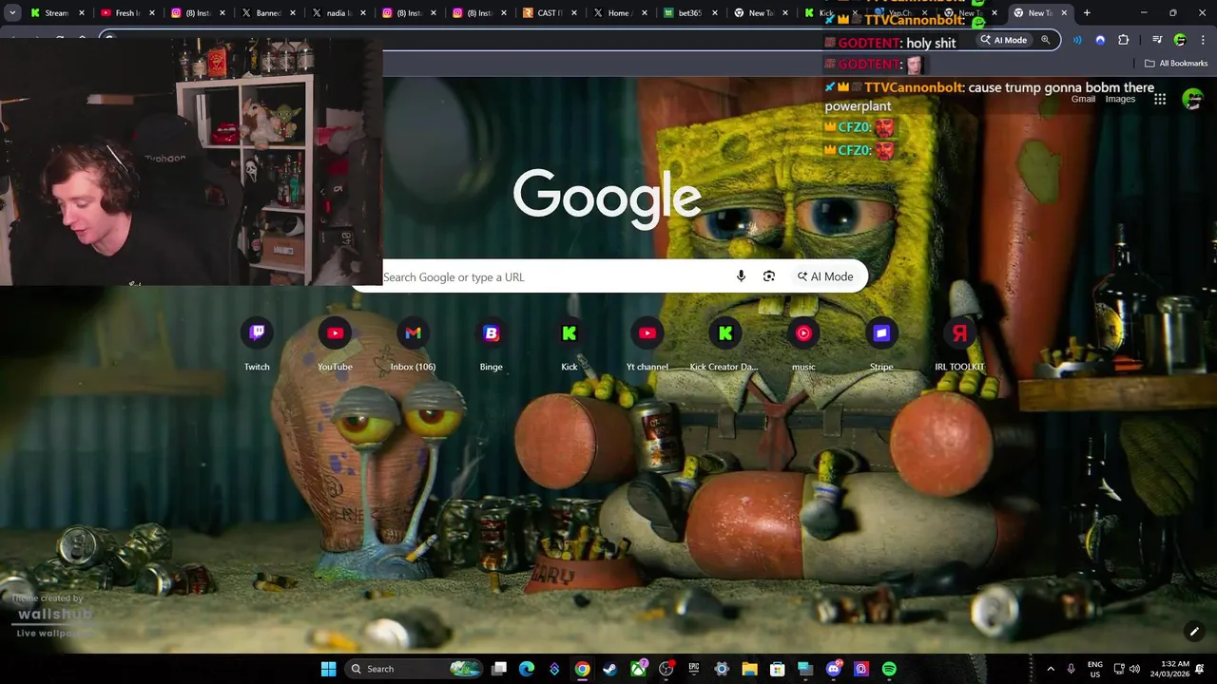This screenshot has width=1217, height=684.
Task: Open Epic Games Launcher from the taskbar
Action: click(x=694, y=669)
